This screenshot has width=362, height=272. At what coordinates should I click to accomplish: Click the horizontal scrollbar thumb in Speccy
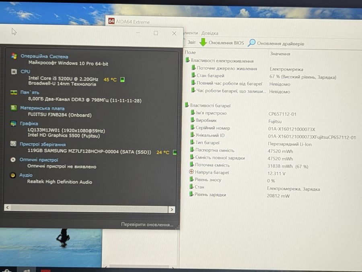tap(89, 209)
